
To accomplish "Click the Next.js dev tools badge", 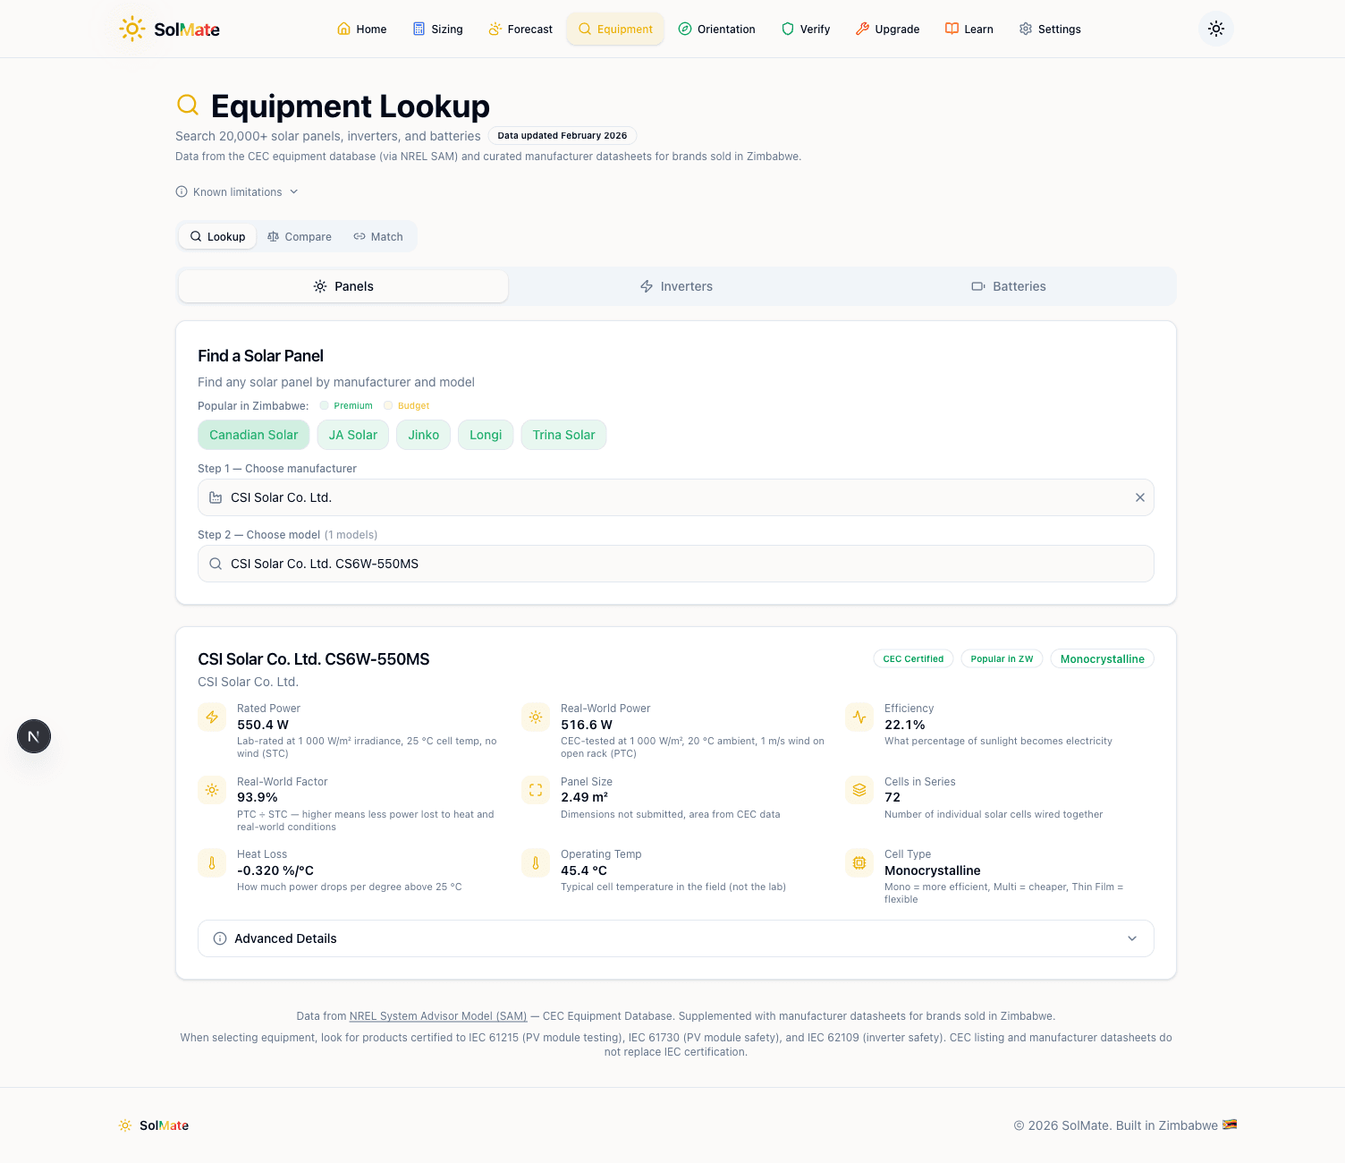I will pos(34,736).
